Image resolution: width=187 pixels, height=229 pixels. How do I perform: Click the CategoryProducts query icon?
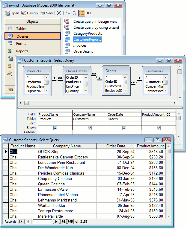click(x=67, y=33)
